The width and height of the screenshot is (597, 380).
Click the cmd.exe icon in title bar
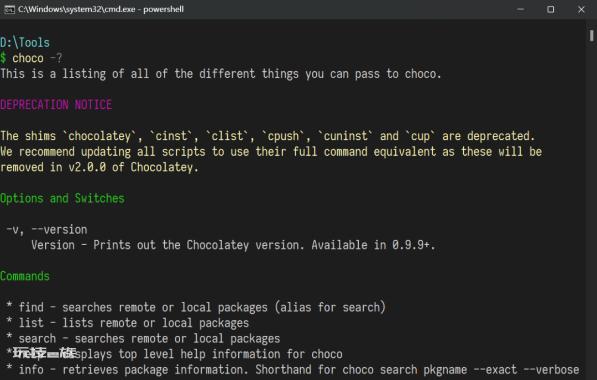click(9, 9)
